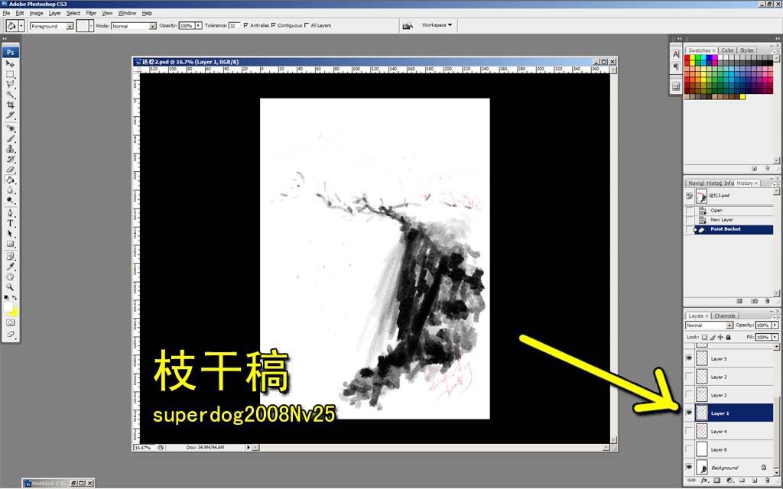The width and height of the screenshot is (783, 489).
Task: Toggle Quick Mask mode
Action: click(x=10, y=323)
